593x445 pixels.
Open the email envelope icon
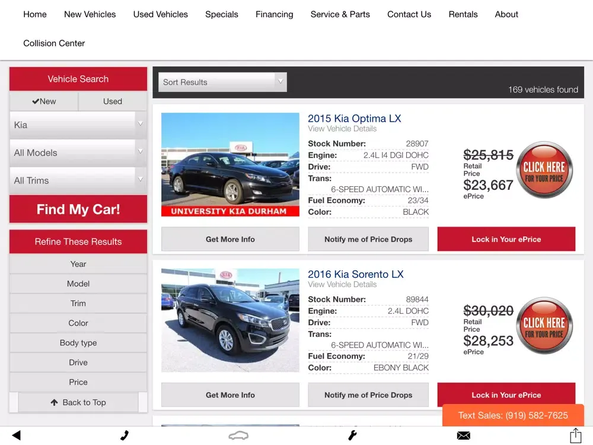click(x=463, y=436)
